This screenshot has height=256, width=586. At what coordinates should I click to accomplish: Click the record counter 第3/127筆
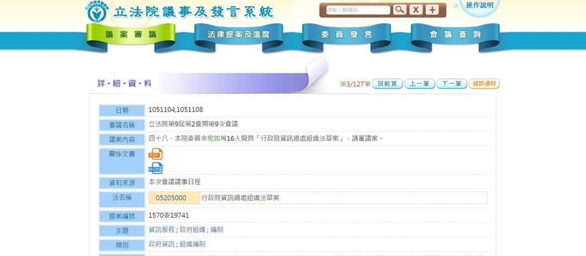[355, 84]
